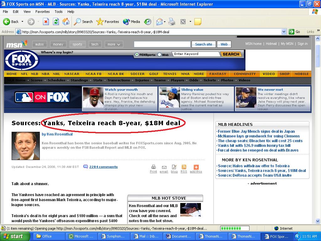Click the 'Watch your mouth' story thumbnail
This screenshot has width=321, height=241.
tap(93, 98)
